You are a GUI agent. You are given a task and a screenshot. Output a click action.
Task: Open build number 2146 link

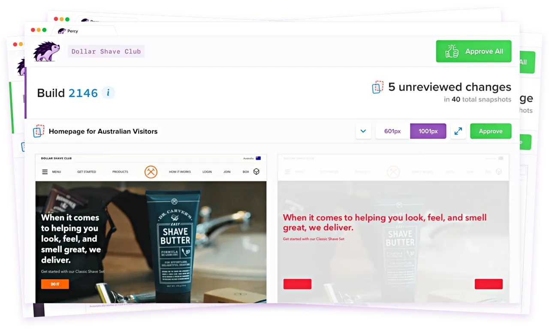tap(83, 93)
